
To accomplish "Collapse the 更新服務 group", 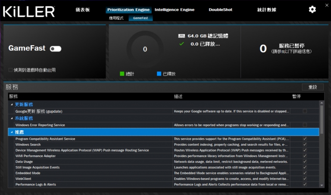I will [x=12, y=105].
